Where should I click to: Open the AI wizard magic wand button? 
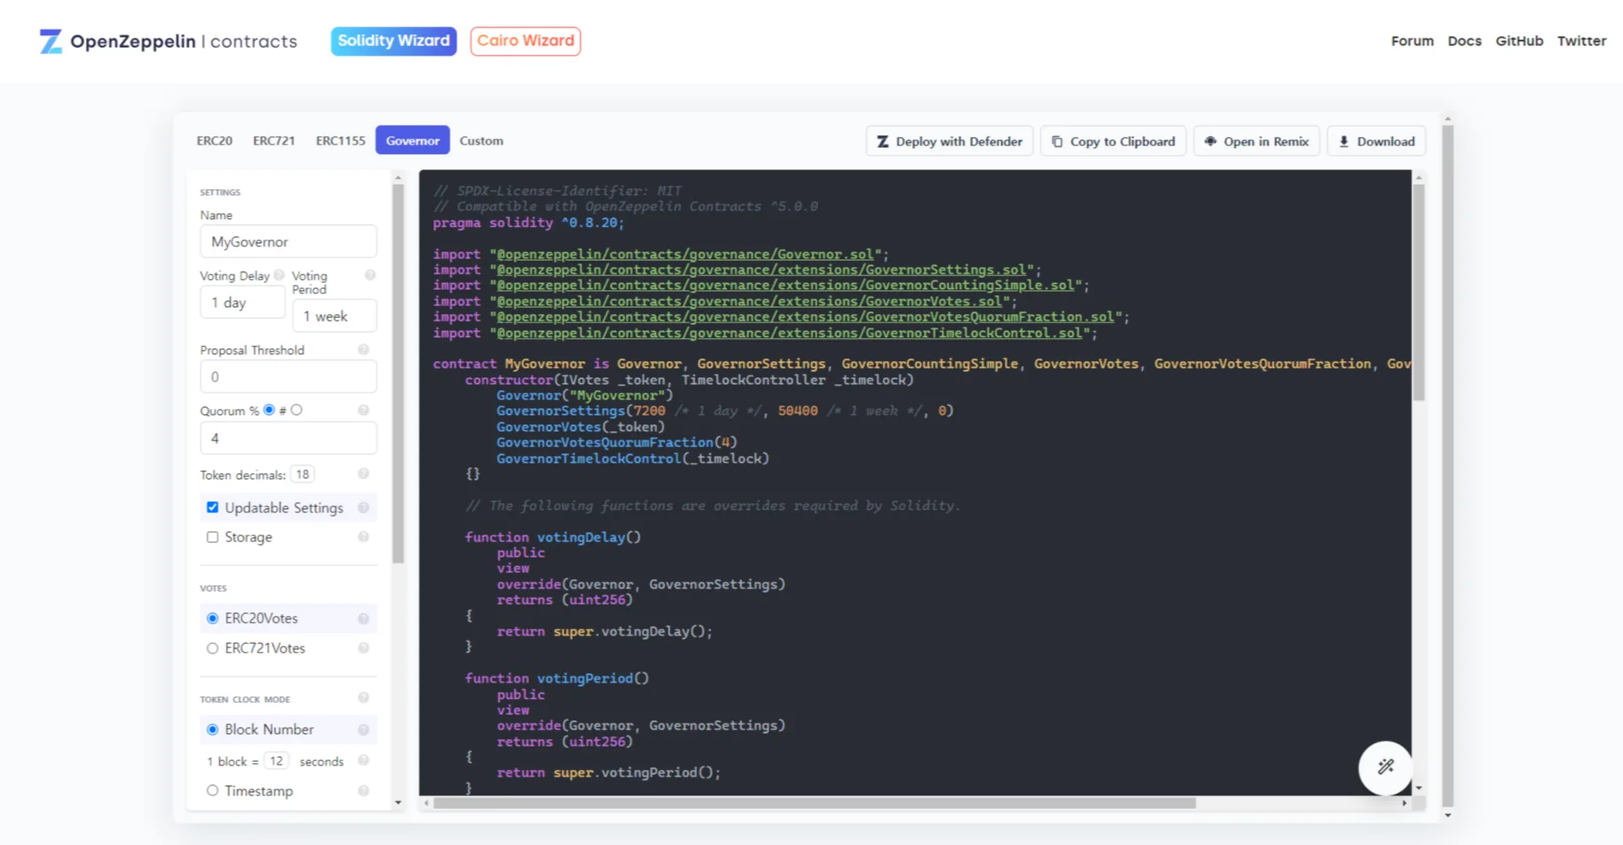click(1385, 767)
